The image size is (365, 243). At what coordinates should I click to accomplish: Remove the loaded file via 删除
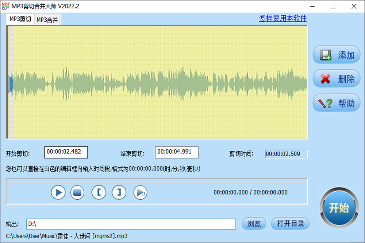[336, 78]
